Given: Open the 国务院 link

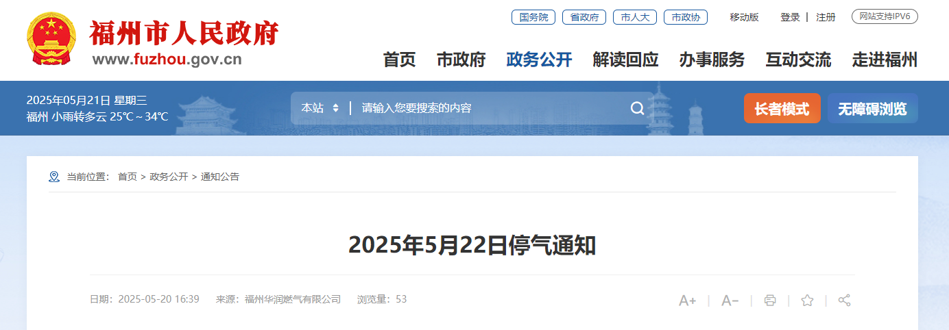Looking at the screenshot, I should coord(533,17).
